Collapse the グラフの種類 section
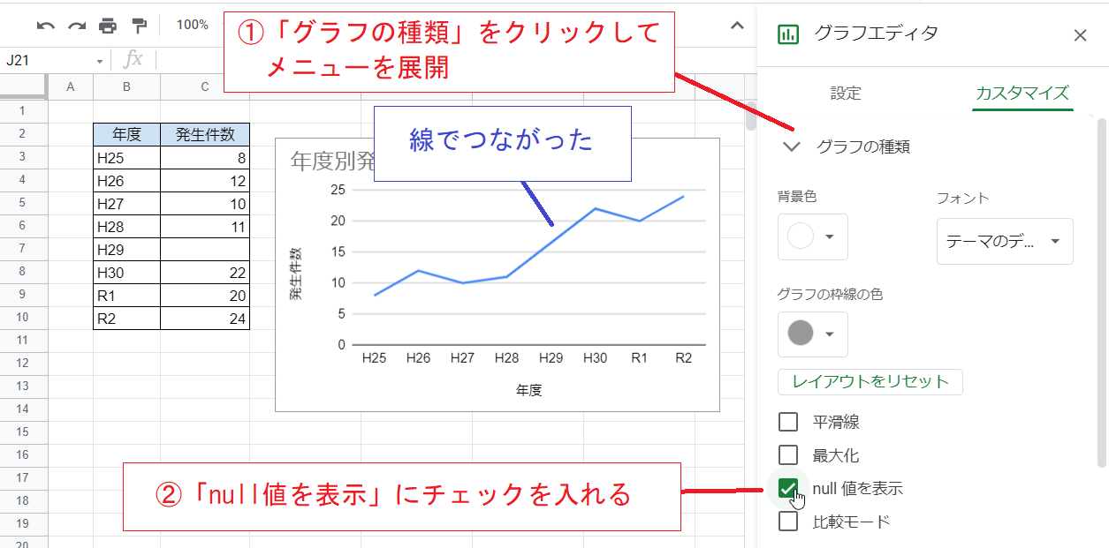 pos(792,146)
